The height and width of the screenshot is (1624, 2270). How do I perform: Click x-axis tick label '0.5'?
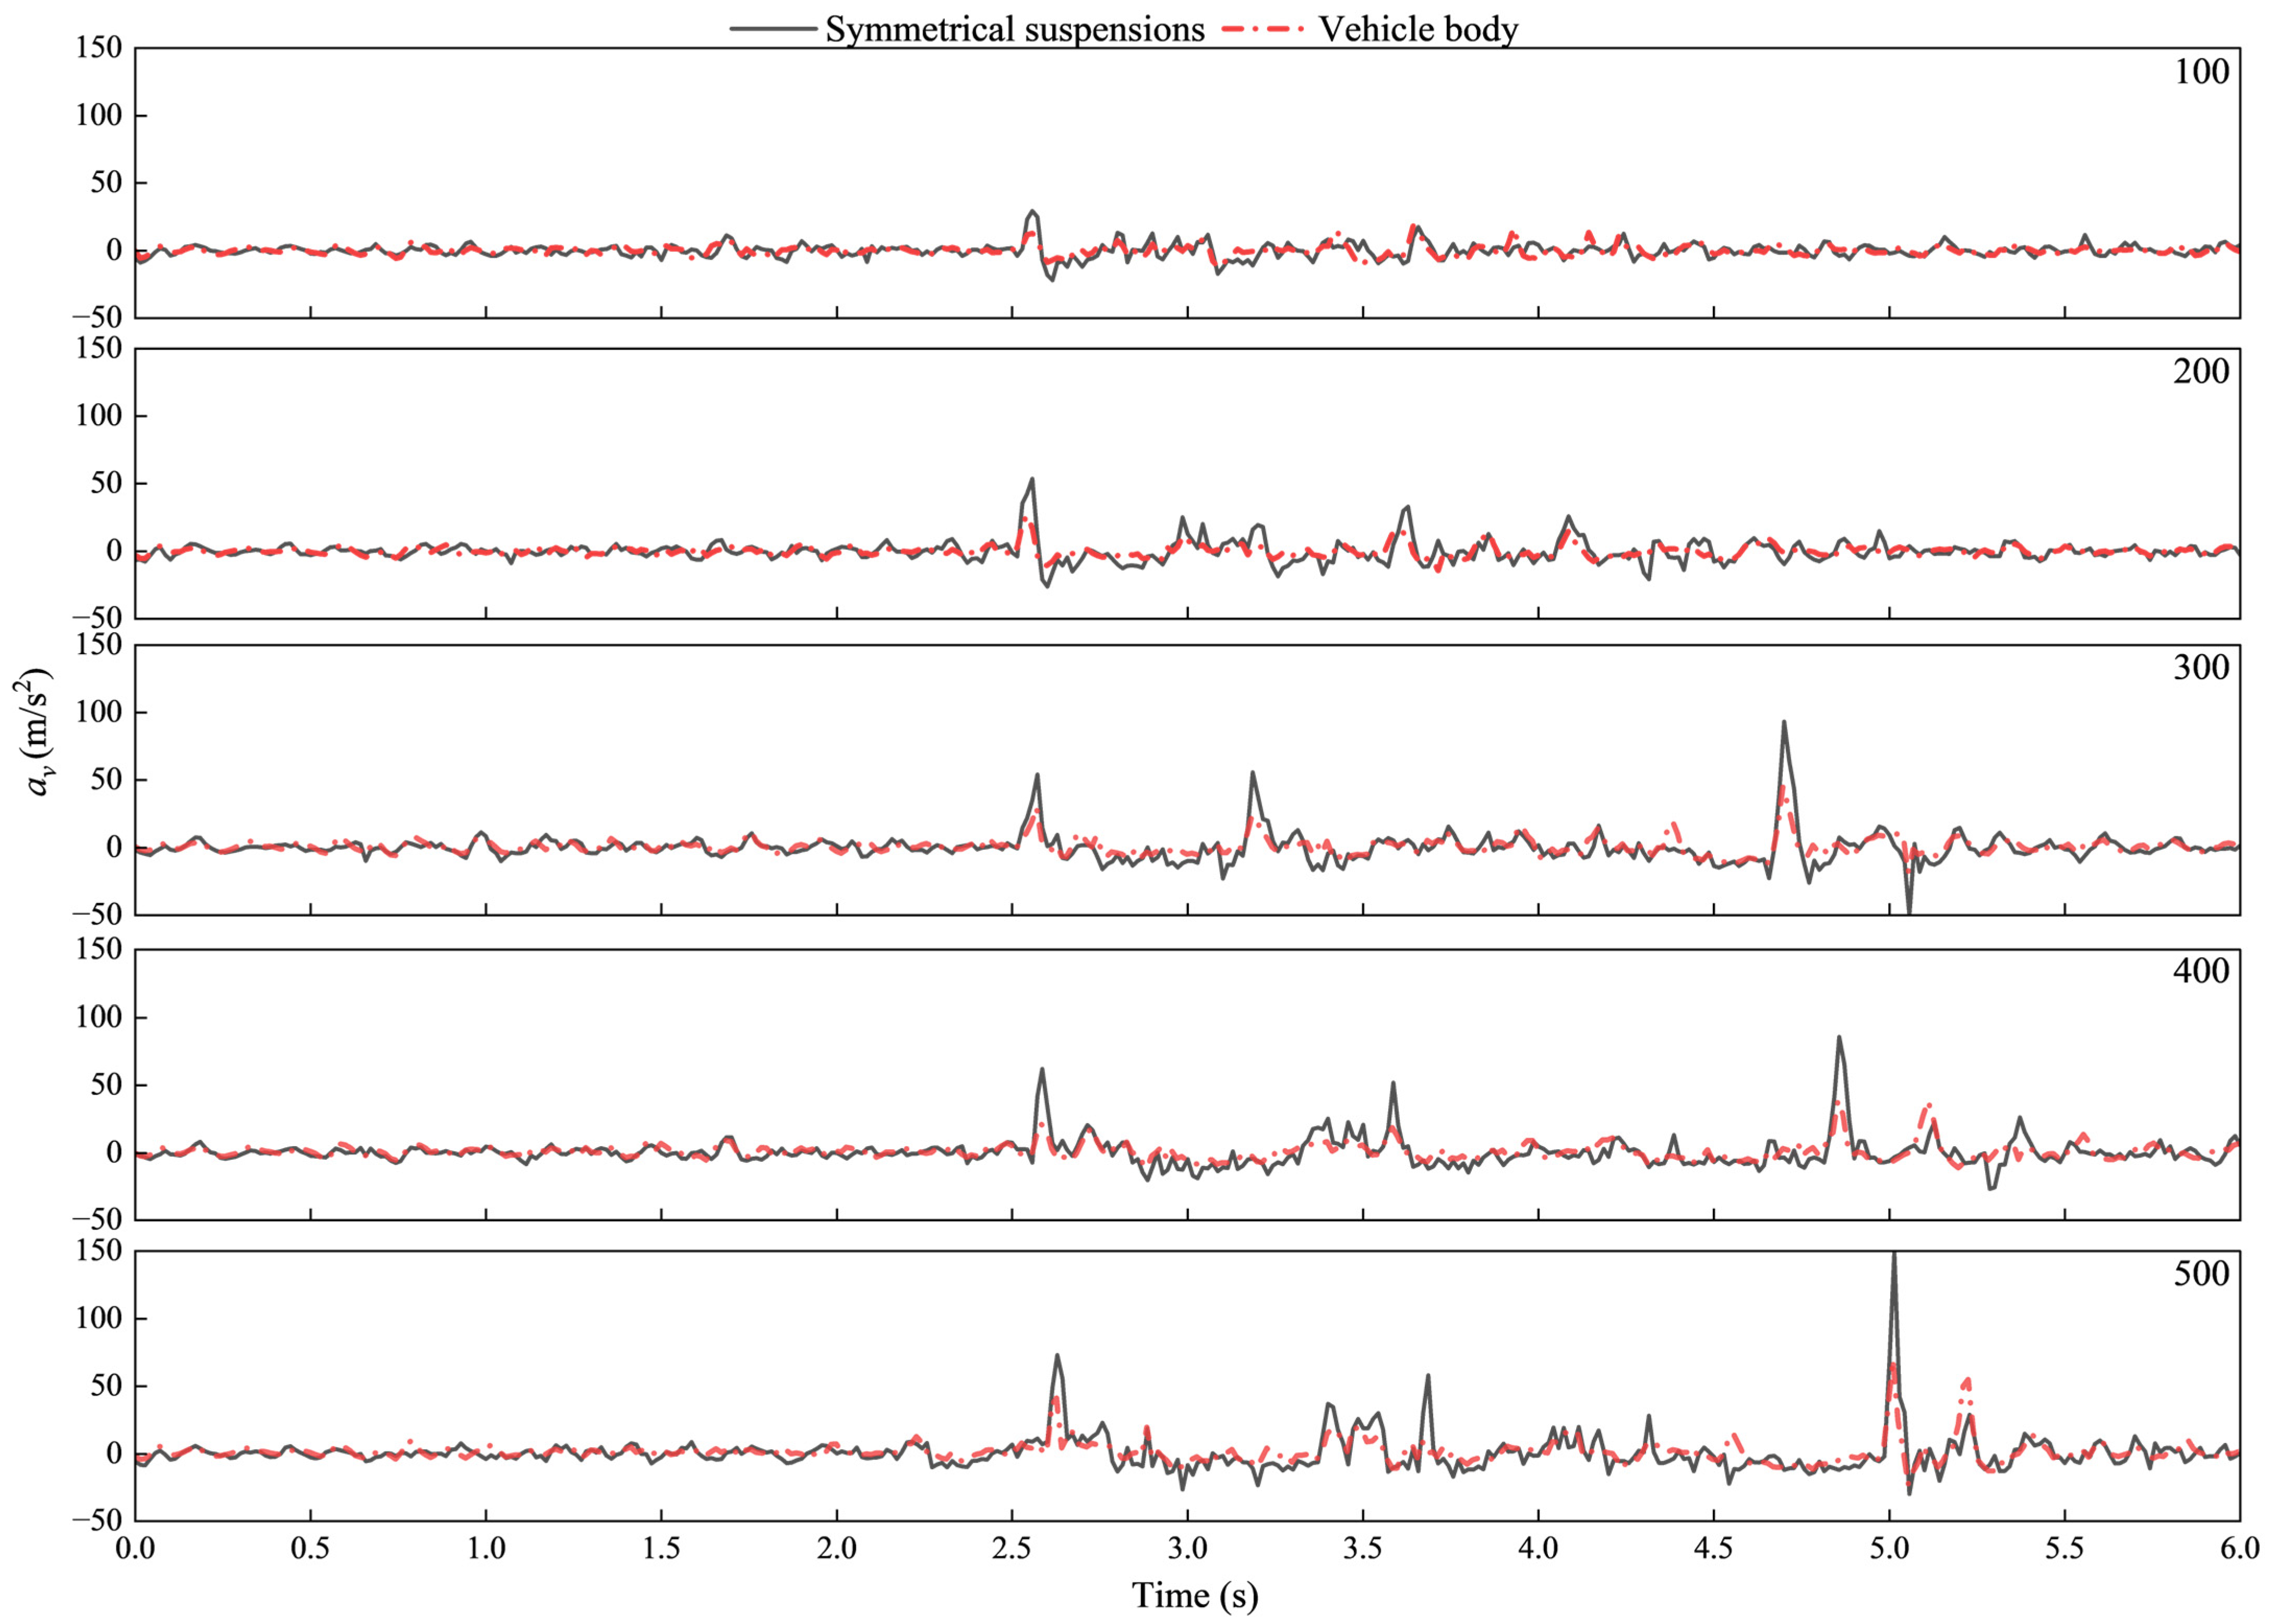click(310, 1548)
